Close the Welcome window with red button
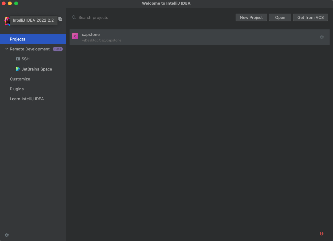Image resolution: width=333 pixels, height=241 pixels. [x=4, y=3]
